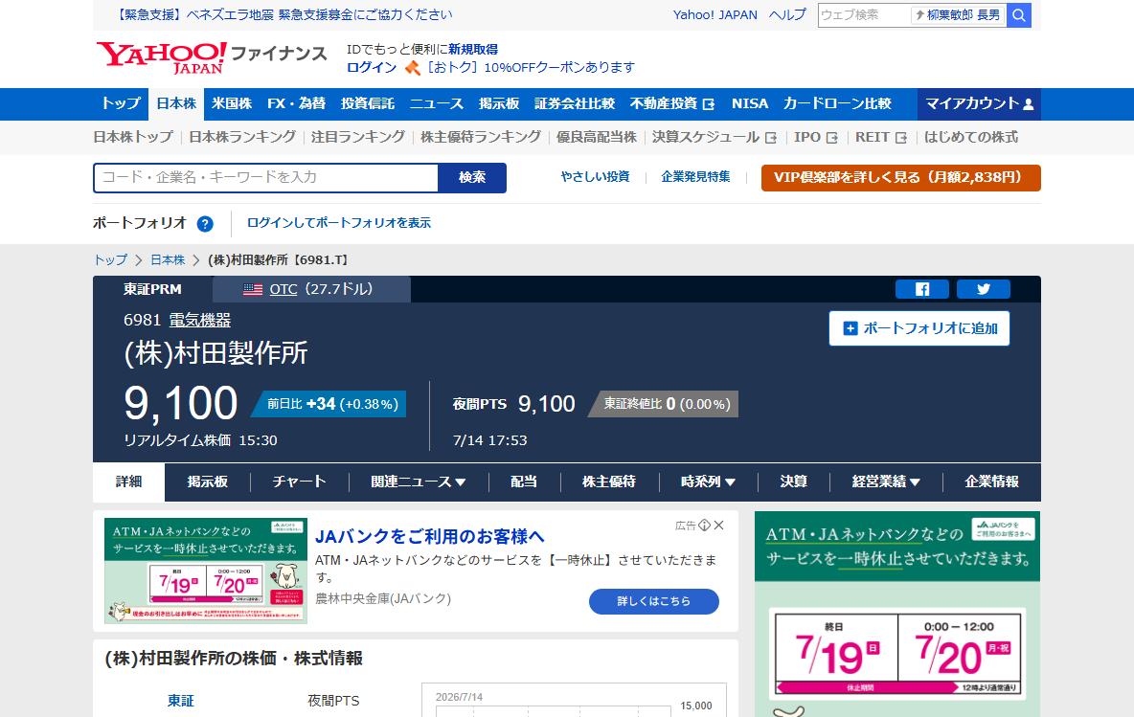1134x717 pixels.
Task: Select the 東証PRM market tab
Action: [152, 289]
